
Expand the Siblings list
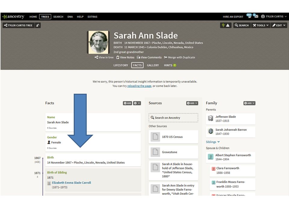click(213, 142)
